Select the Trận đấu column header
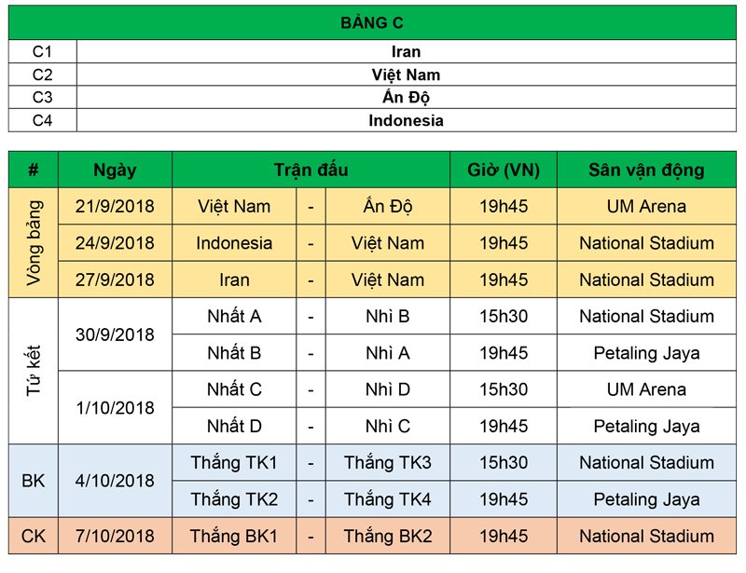Viewport: 746px width, 573px height. coord(311,170)
